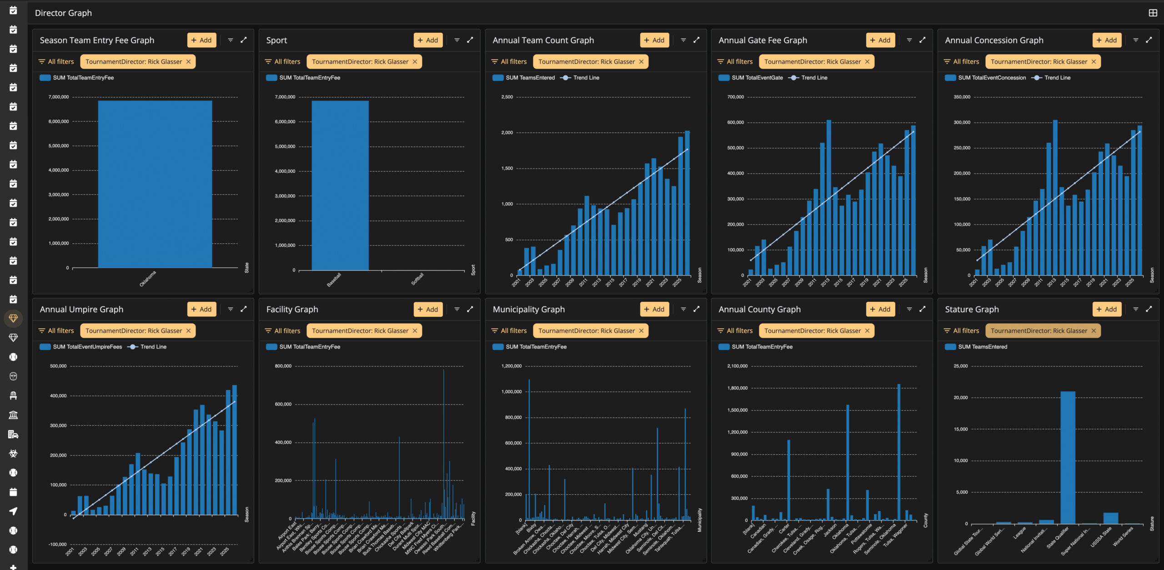Toggle SUM TotalEventUmpireFees legend series
Image resolution: width=1164 pixels, height=570 pixels.
(81, 347)
